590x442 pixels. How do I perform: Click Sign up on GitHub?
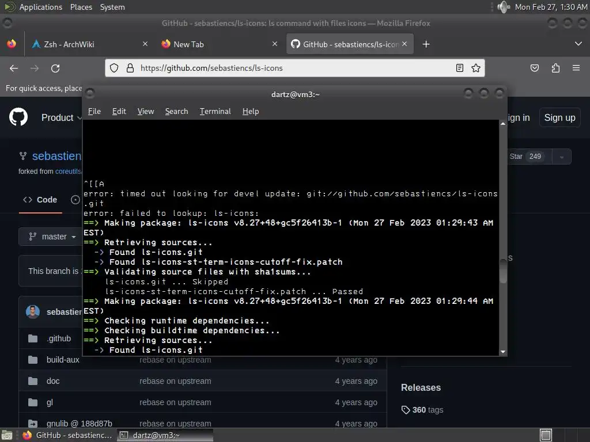tap(559, 117)
